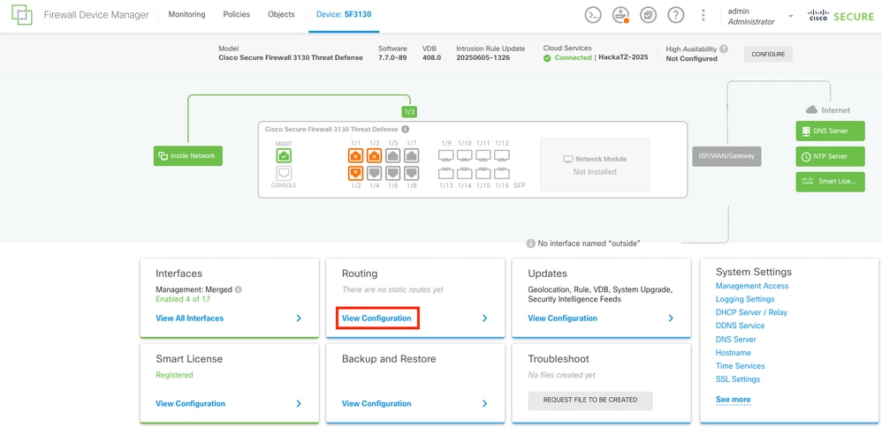Click the Management Merged info icon
Screen dimensions: 882x427
pyautogui.click(x=239, y=290)
